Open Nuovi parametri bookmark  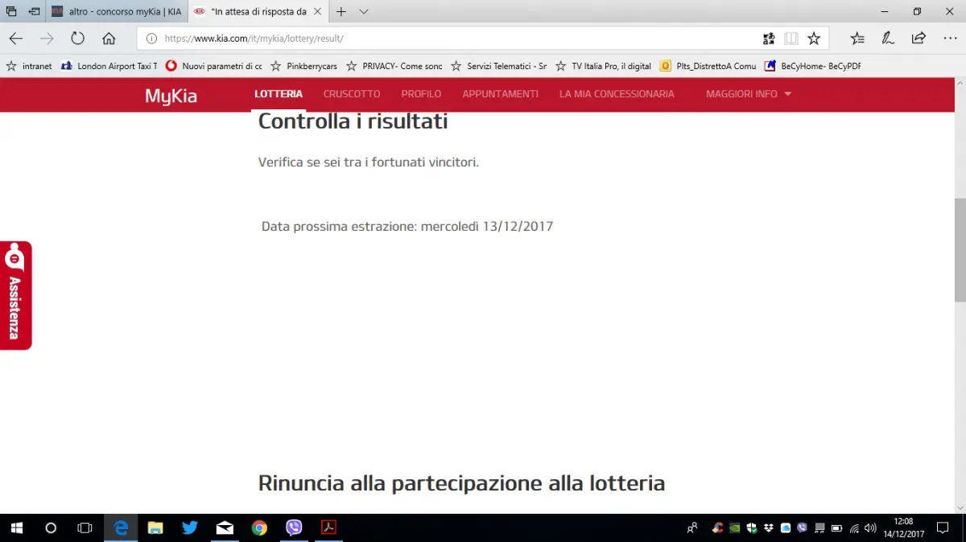coord(213,66)
